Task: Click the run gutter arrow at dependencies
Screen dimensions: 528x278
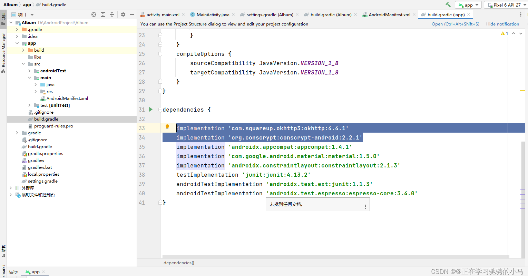Action: pos(150,110)
